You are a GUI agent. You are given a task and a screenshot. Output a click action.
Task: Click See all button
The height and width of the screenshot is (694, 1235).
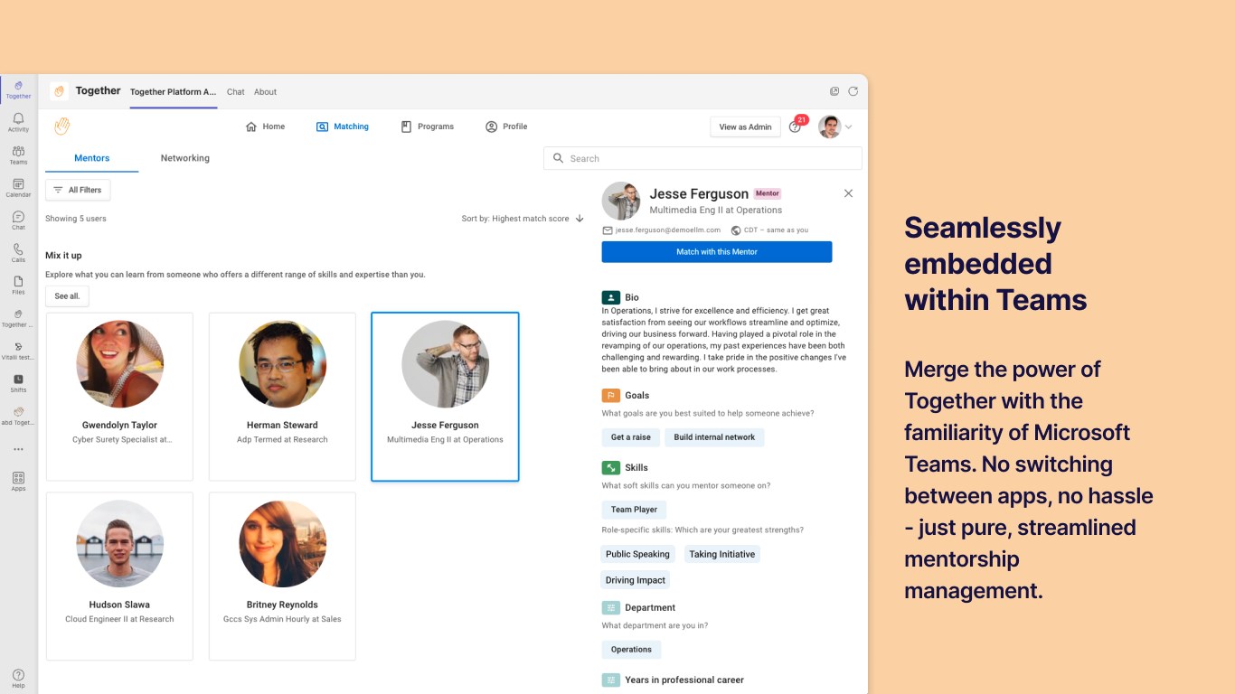tap(67, 295)
